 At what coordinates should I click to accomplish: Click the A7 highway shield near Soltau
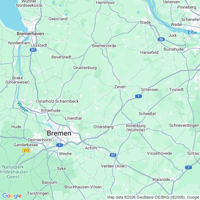[x=189, y=167]
